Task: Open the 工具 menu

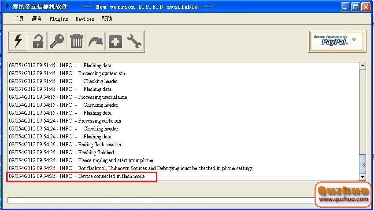Action: click(x=19, y=19)
